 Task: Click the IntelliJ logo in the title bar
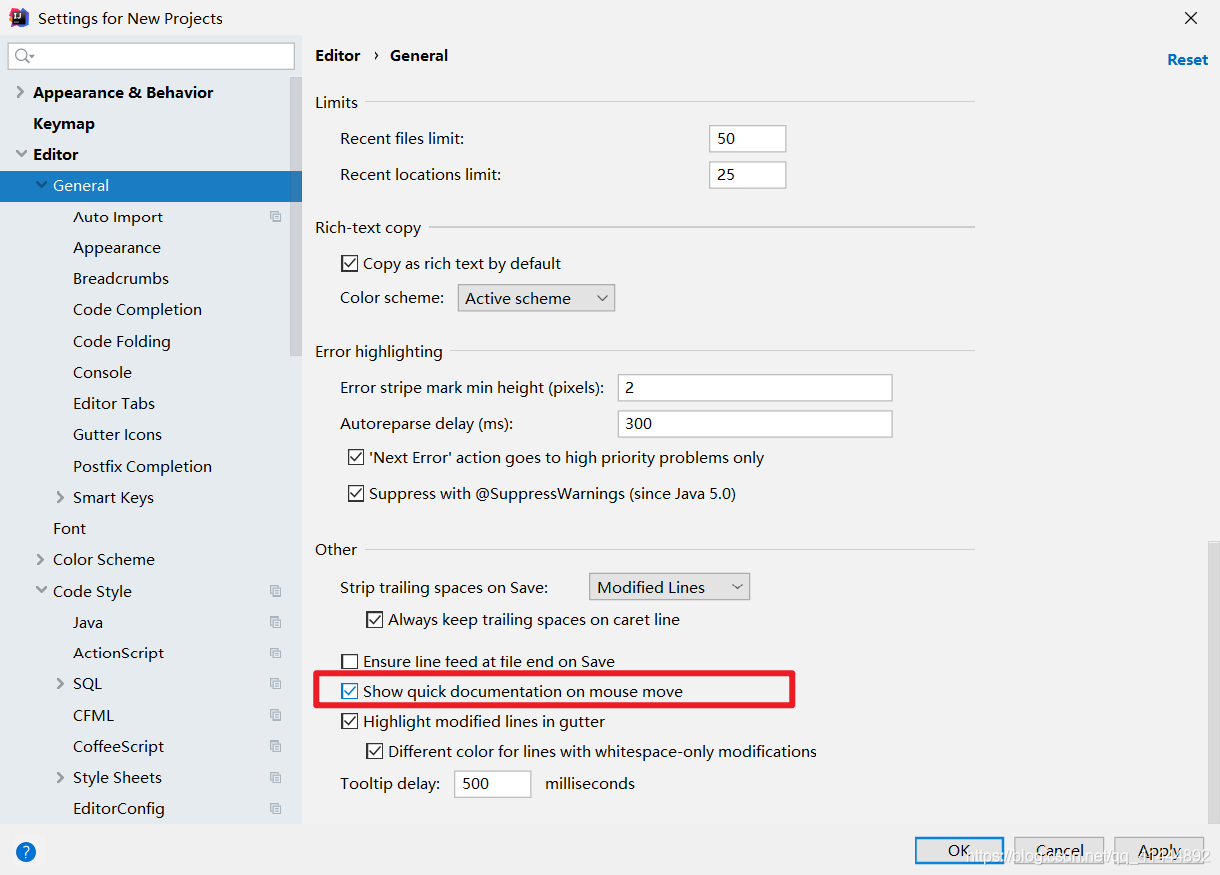tap(19, 18)
